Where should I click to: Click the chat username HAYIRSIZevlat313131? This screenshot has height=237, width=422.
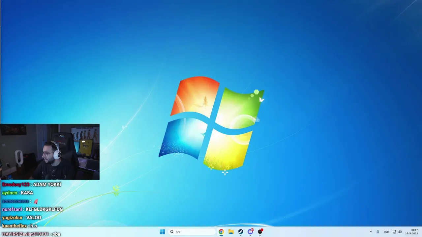(25, 234)
